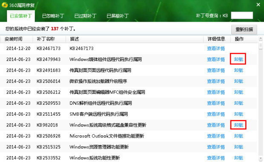Click the 操作 column header
The height and width of the screenshot is (162, 264).
[x=239, y=39]
